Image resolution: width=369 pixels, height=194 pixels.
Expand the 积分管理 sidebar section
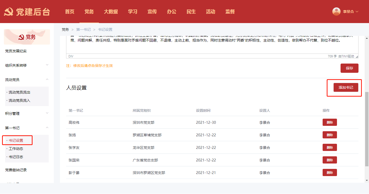tap(47, 113)
